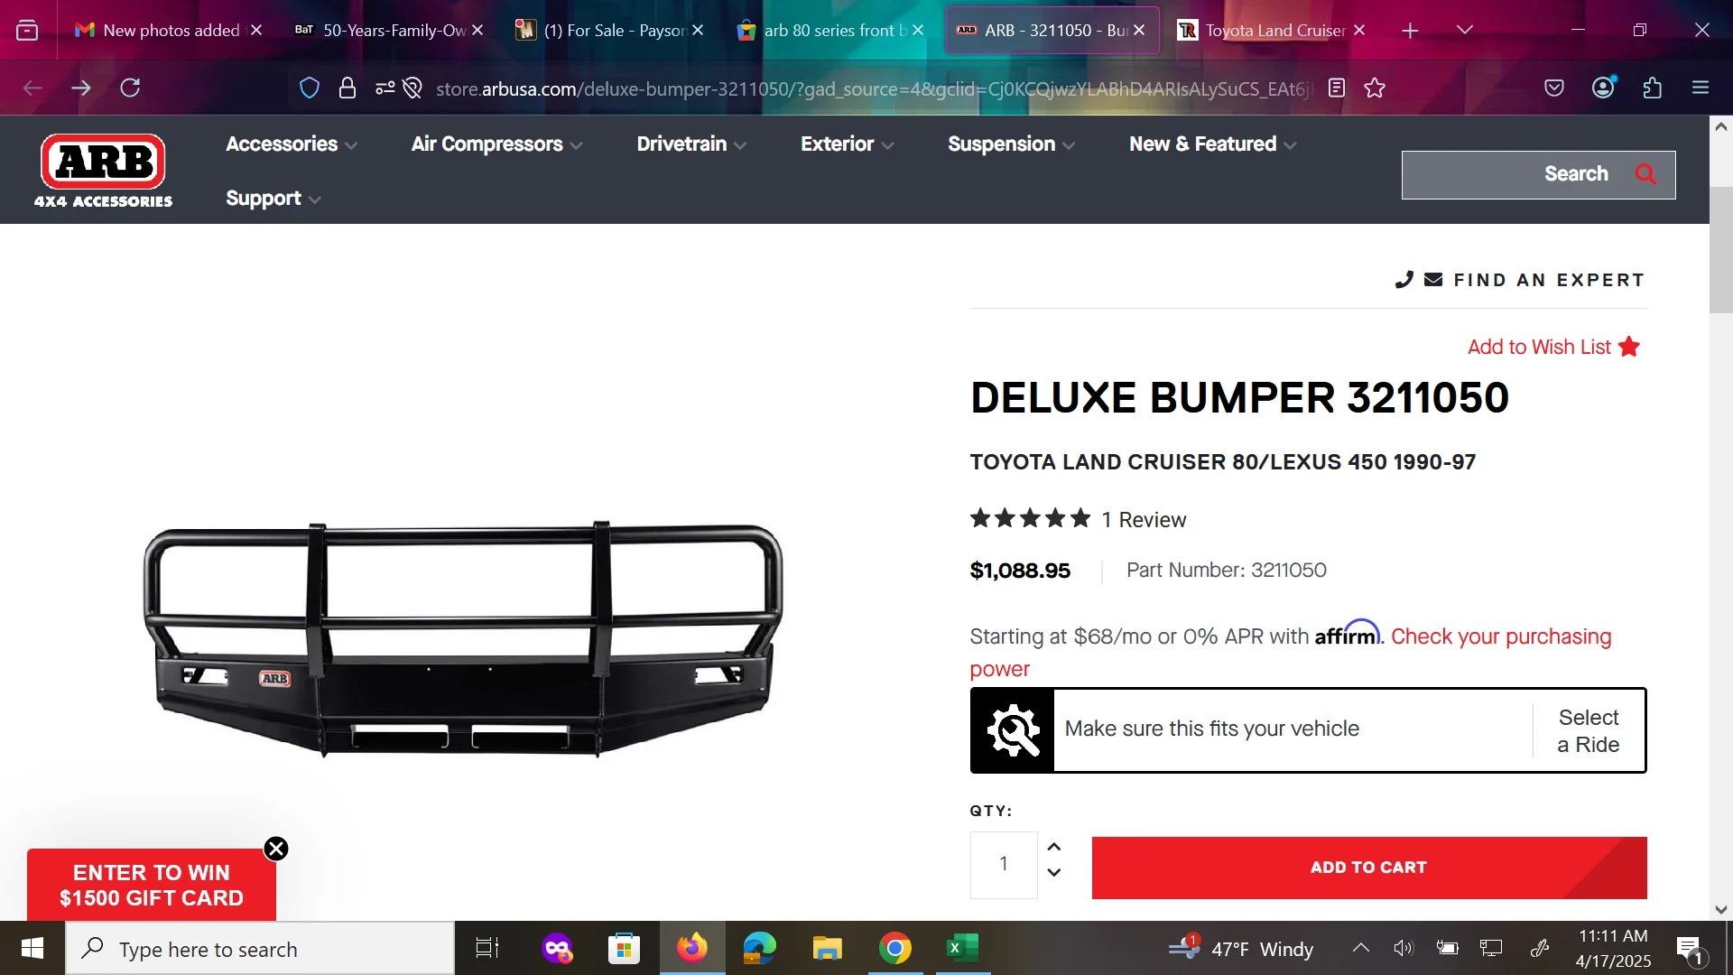The image size is (1733, 975).
Task: Open the Support dropdown
Action: (x=273, y=199)
